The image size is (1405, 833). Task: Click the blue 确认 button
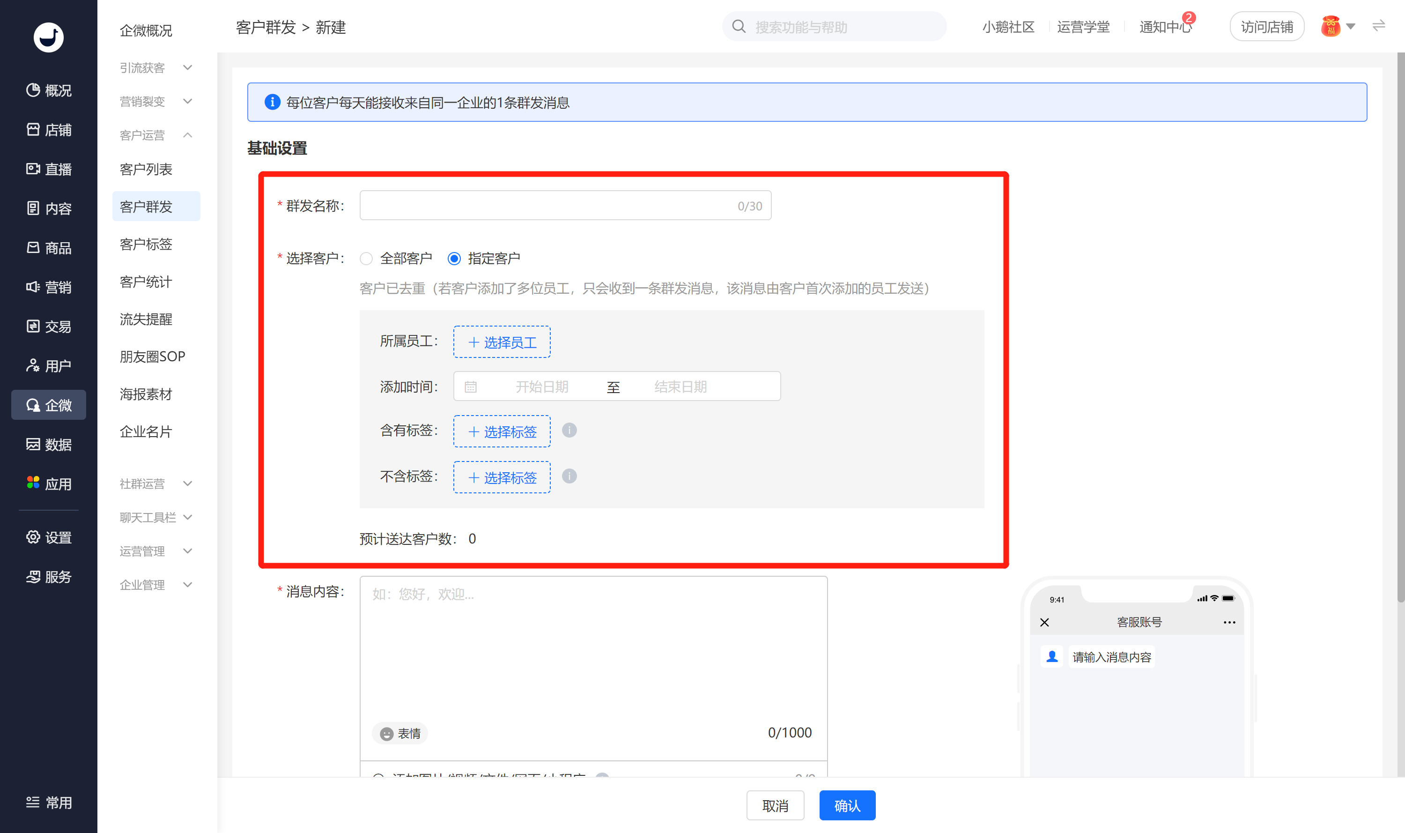point(847,805)
